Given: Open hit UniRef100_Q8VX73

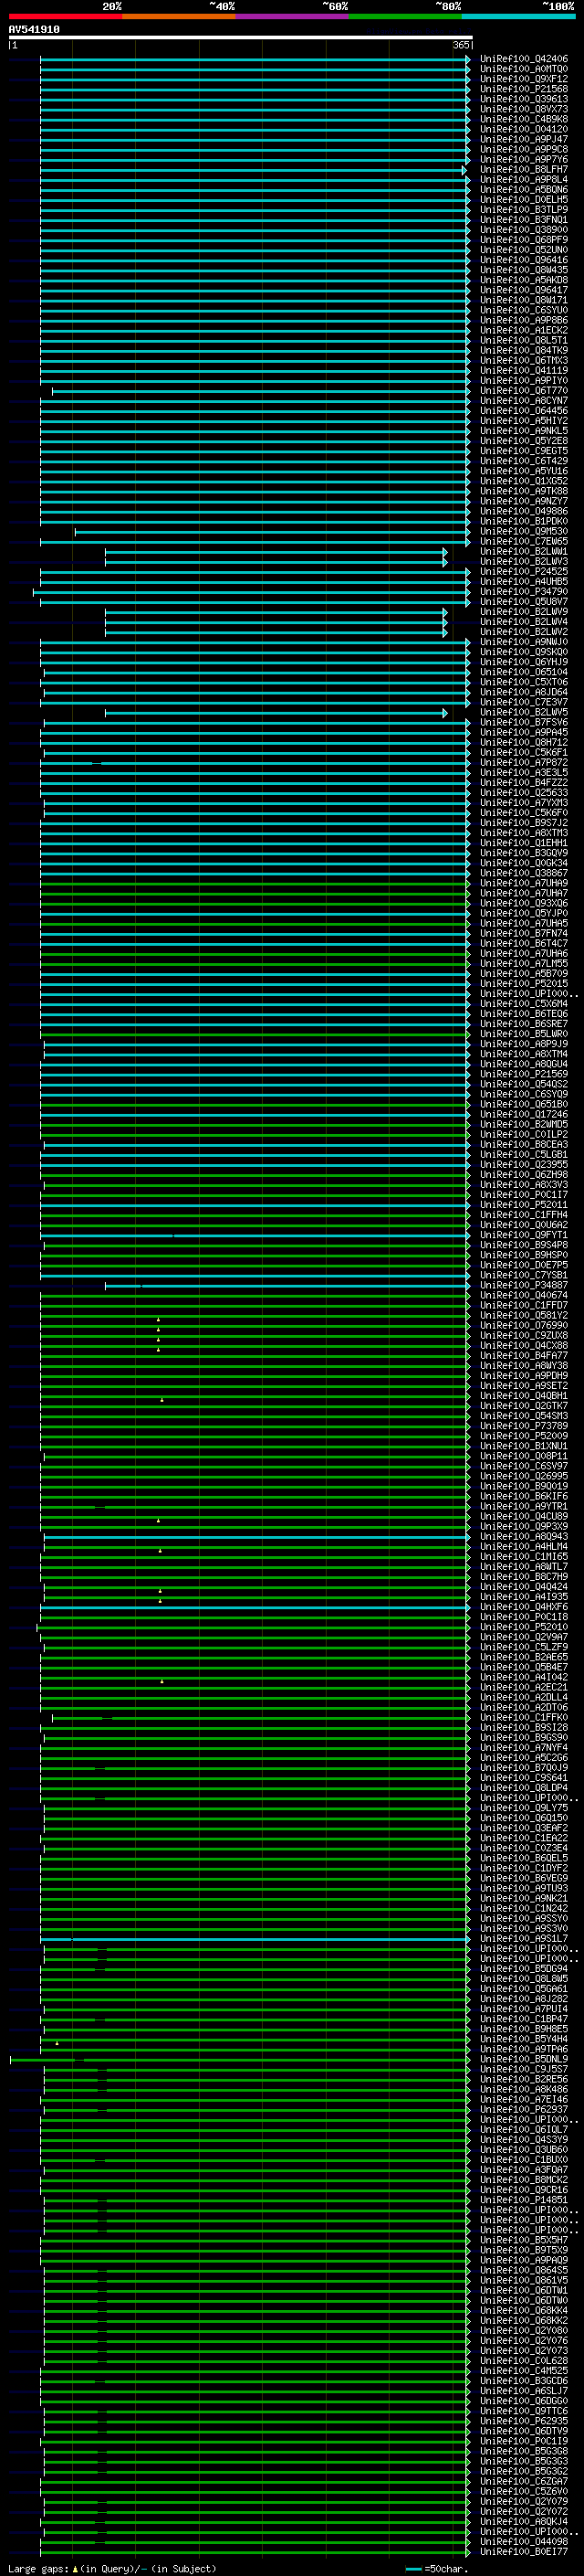Looking at the screenshot, I should [524, 109].
